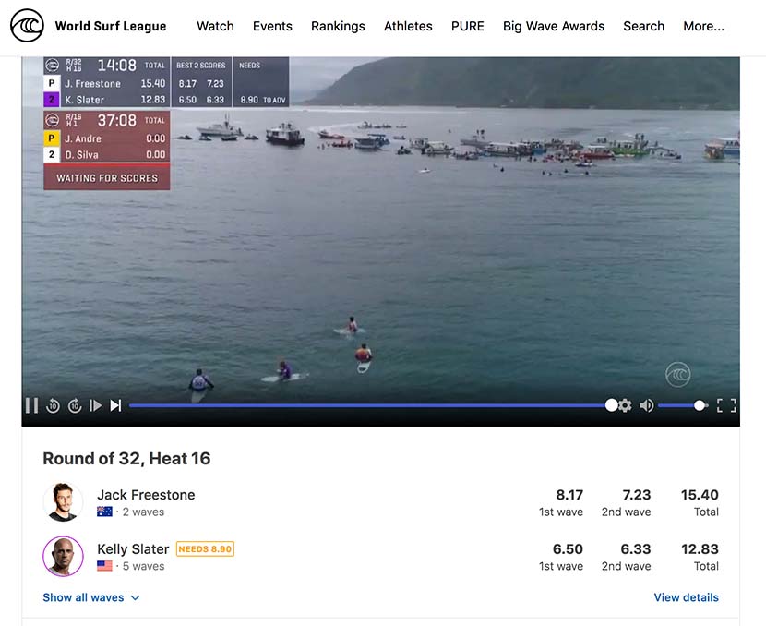Open the PURE page
Image resolution: width=766 pixels, height=626 pixels.
(x=468, y=26)
